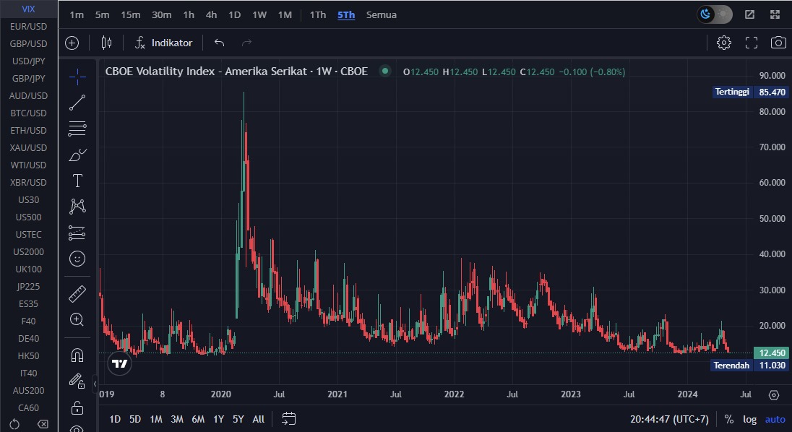Open the emoji sticker tool
The image size is (792, 432).
(77, 259)
